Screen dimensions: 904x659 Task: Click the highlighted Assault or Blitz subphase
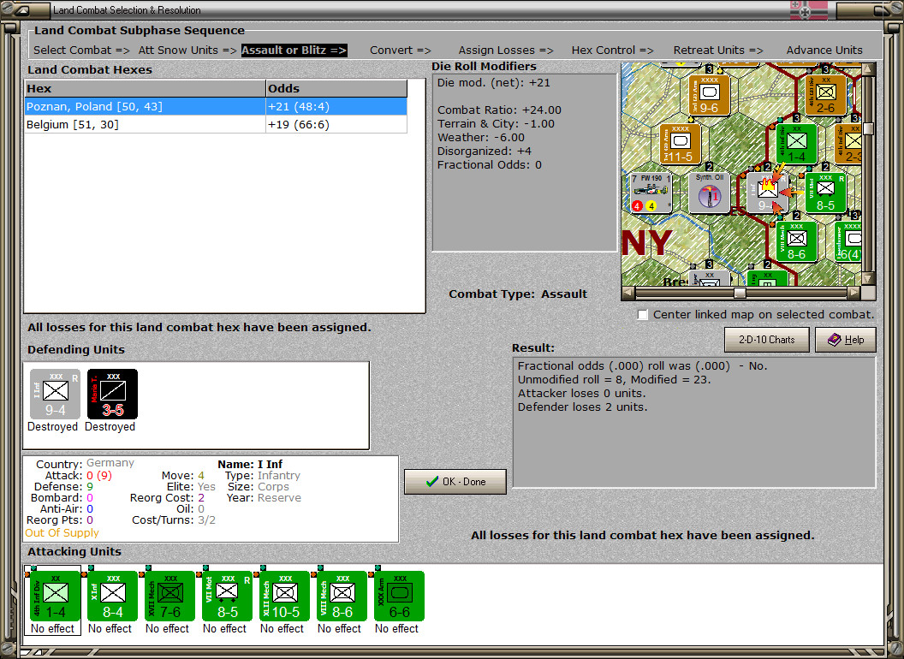[294, 50]
